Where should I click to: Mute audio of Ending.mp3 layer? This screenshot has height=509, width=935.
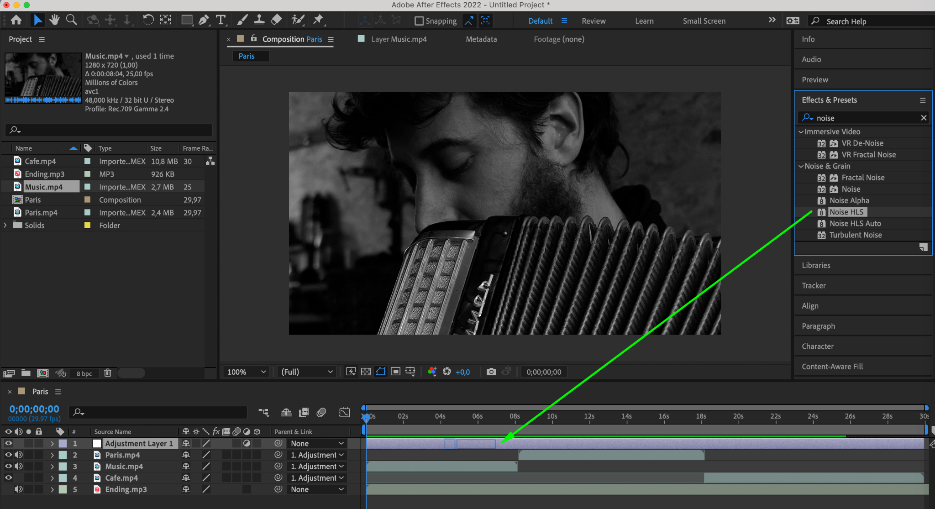[19, 489]
